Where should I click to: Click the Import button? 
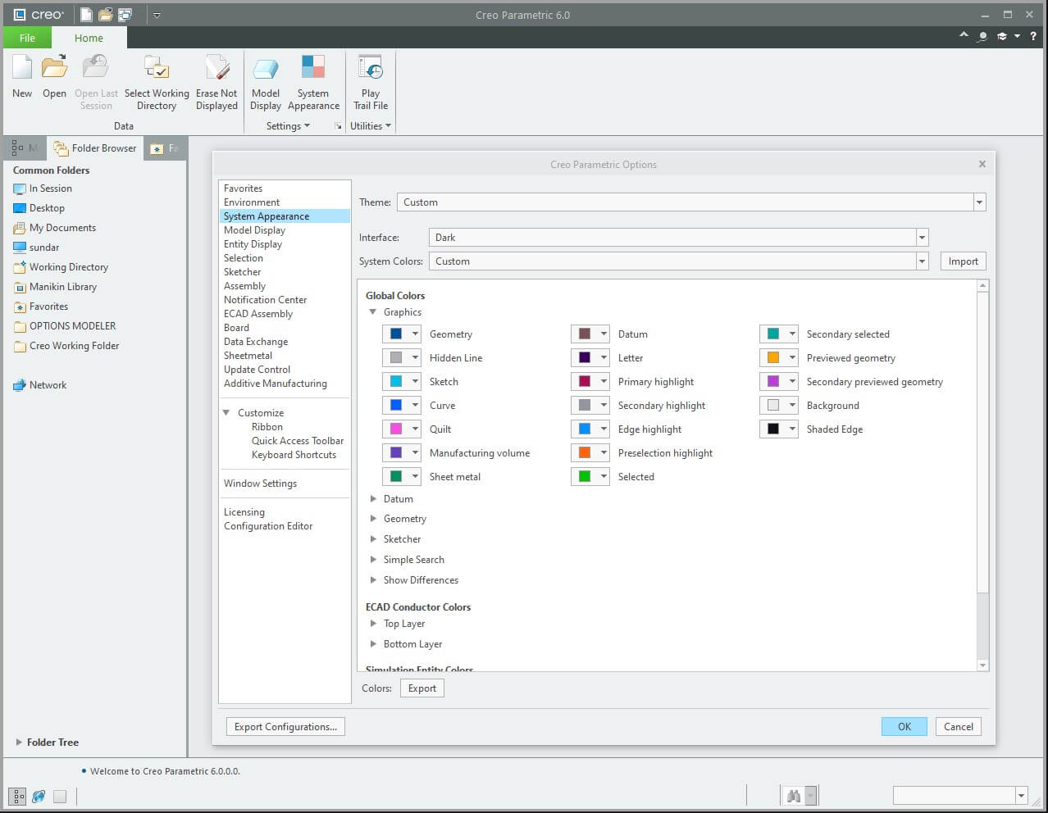tap(963, 261)
